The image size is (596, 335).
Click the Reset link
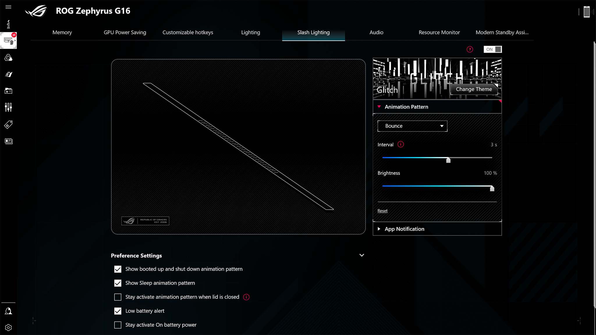tap(382, 211)
